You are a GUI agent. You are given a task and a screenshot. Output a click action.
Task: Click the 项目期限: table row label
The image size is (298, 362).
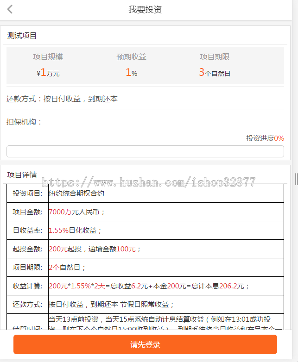click(27, 267)
